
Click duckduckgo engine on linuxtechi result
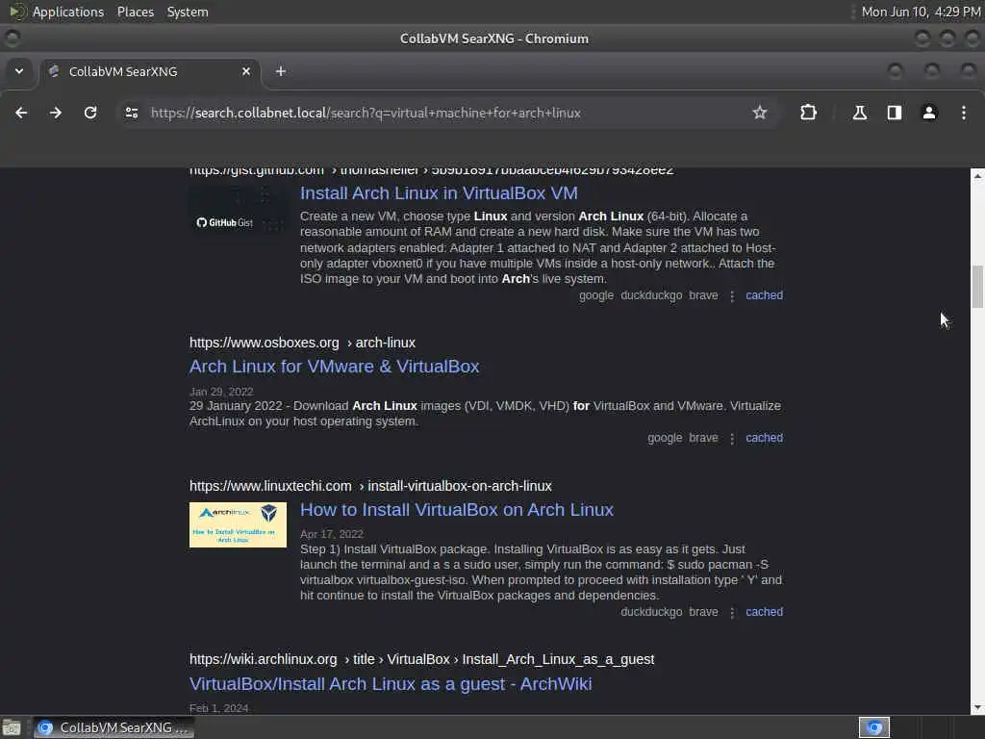[x=651, y=612]
